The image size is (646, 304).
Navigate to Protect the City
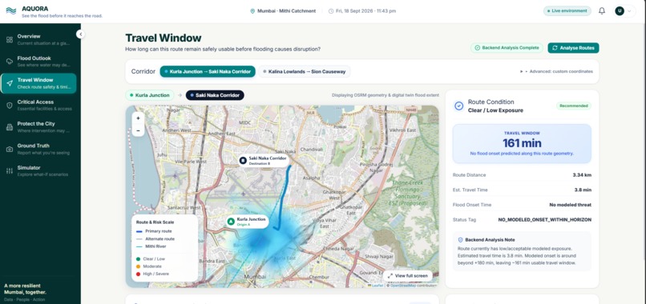coord(38,126)
